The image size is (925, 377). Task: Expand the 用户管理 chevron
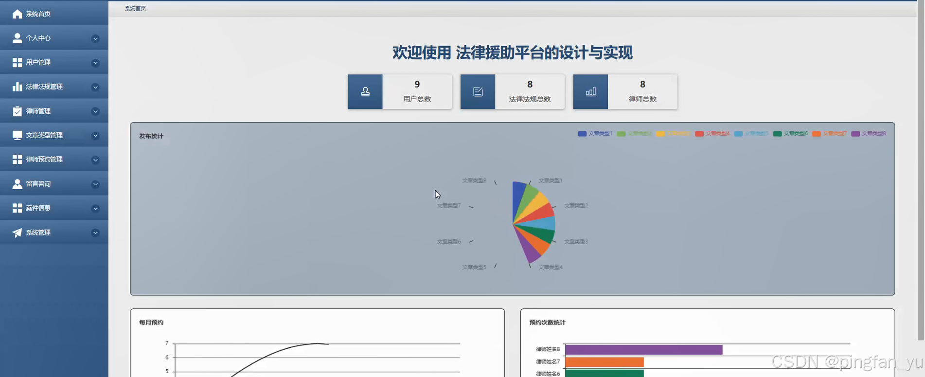96,63
